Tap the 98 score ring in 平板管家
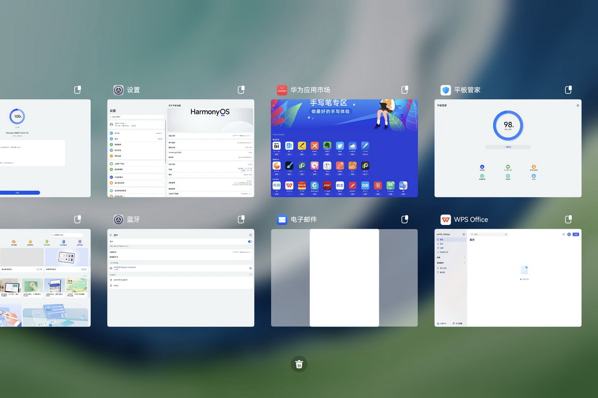Viewport: 598px width, 398px height. point(508,125)
